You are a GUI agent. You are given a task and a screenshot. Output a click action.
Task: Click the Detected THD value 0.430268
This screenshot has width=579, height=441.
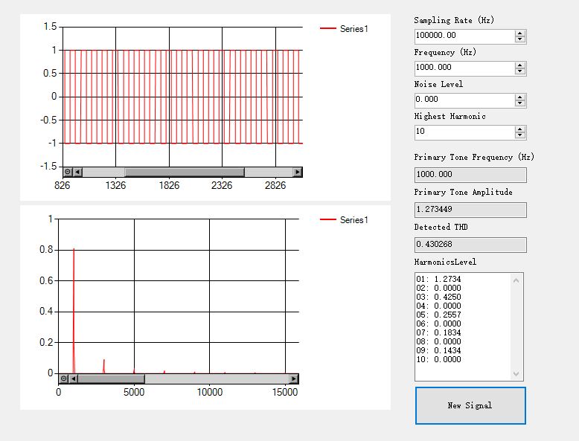tap(470, 245)
